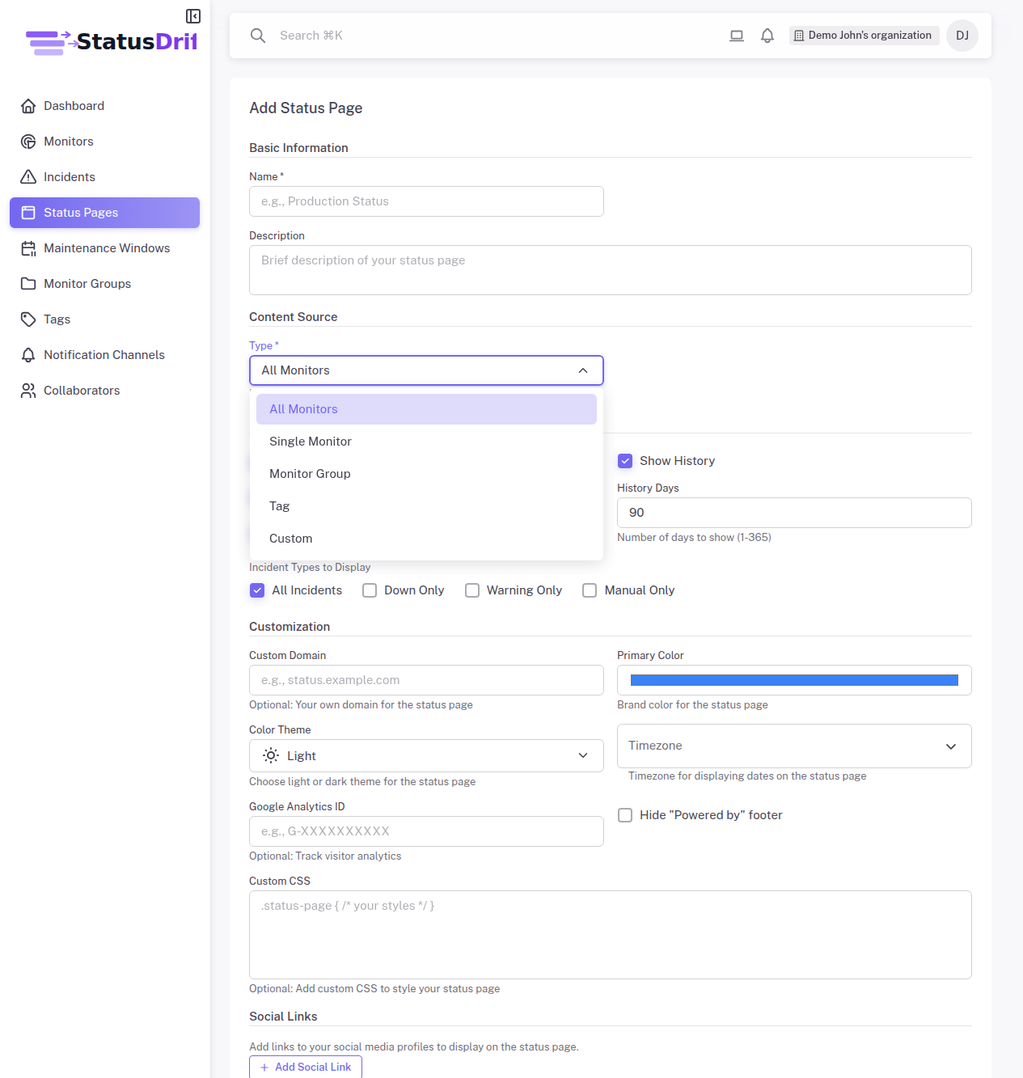Open Demo John's organization switcher
1023x1078 pixels.
coord(863,35)
